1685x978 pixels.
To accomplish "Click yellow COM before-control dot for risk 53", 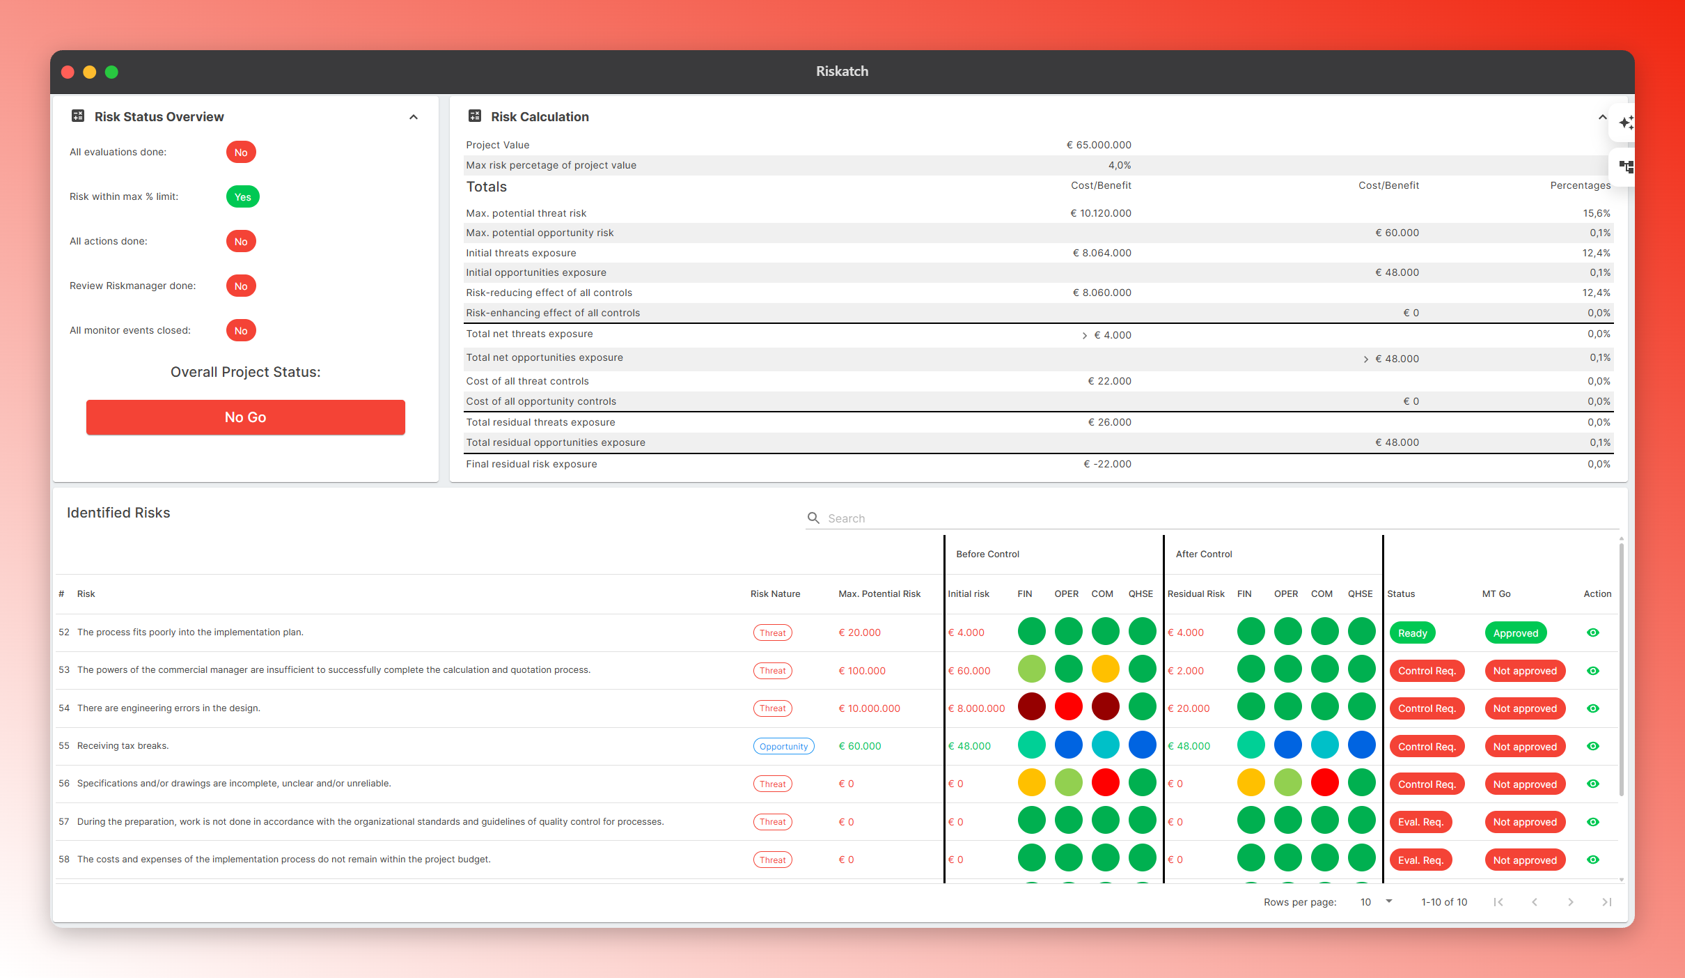I will coord(1106,669).
